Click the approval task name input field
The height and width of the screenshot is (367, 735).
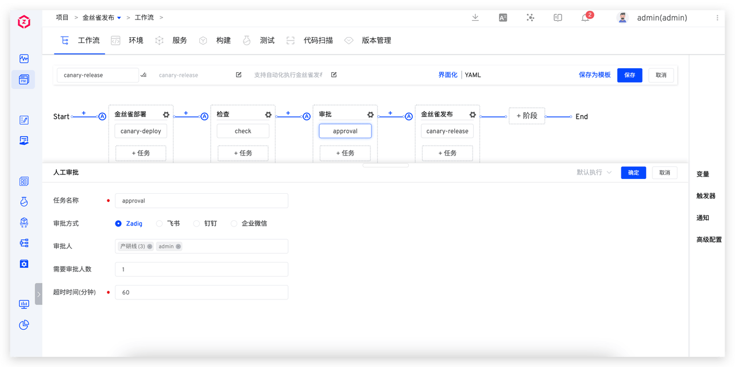(x=201, y=200)
